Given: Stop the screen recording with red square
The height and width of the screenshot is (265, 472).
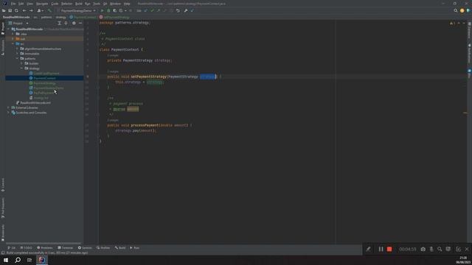Looking at the screenshot, I should [389, 249].
